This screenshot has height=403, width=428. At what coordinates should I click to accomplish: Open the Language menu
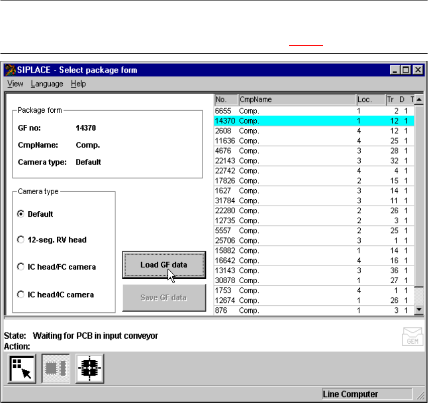[47, 84]
